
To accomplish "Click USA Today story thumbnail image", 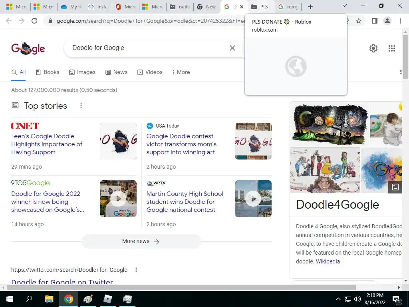I will (253, 141).
